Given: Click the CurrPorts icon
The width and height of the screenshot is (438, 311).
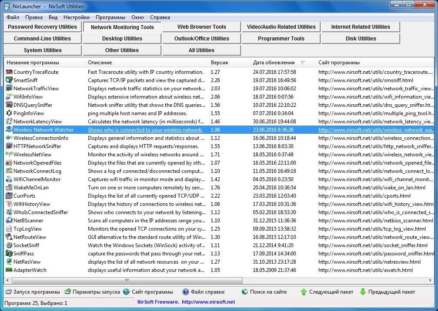Looking at the screenshot, I should tap(9, 196).
